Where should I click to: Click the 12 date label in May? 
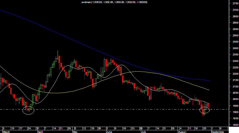tap(84, 128)
